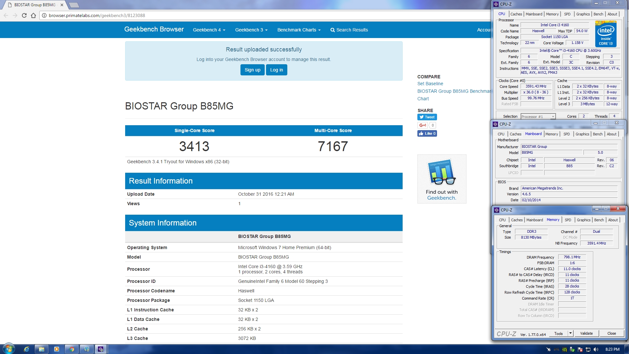Click the system clock showing 8:23 PM

612,349
